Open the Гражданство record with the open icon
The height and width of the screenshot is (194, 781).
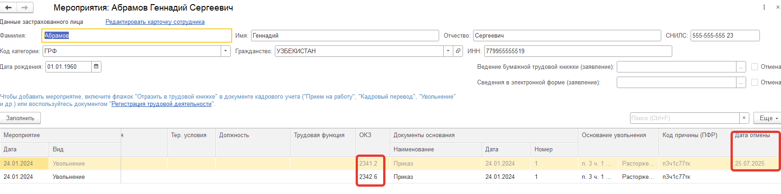(458, 51)
